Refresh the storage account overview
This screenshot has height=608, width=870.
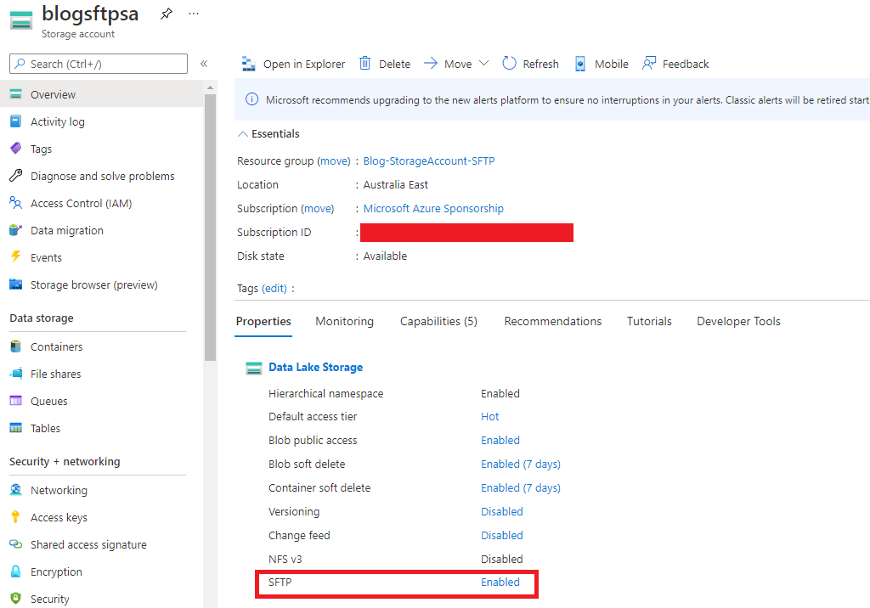point(530,64)
